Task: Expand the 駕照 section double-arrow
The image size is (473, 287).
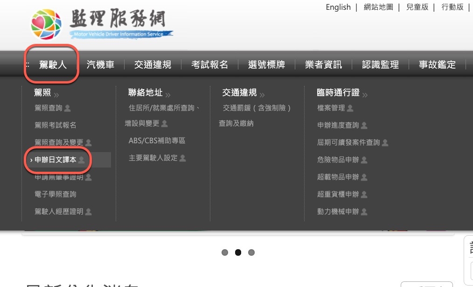Action: [56, 95]
